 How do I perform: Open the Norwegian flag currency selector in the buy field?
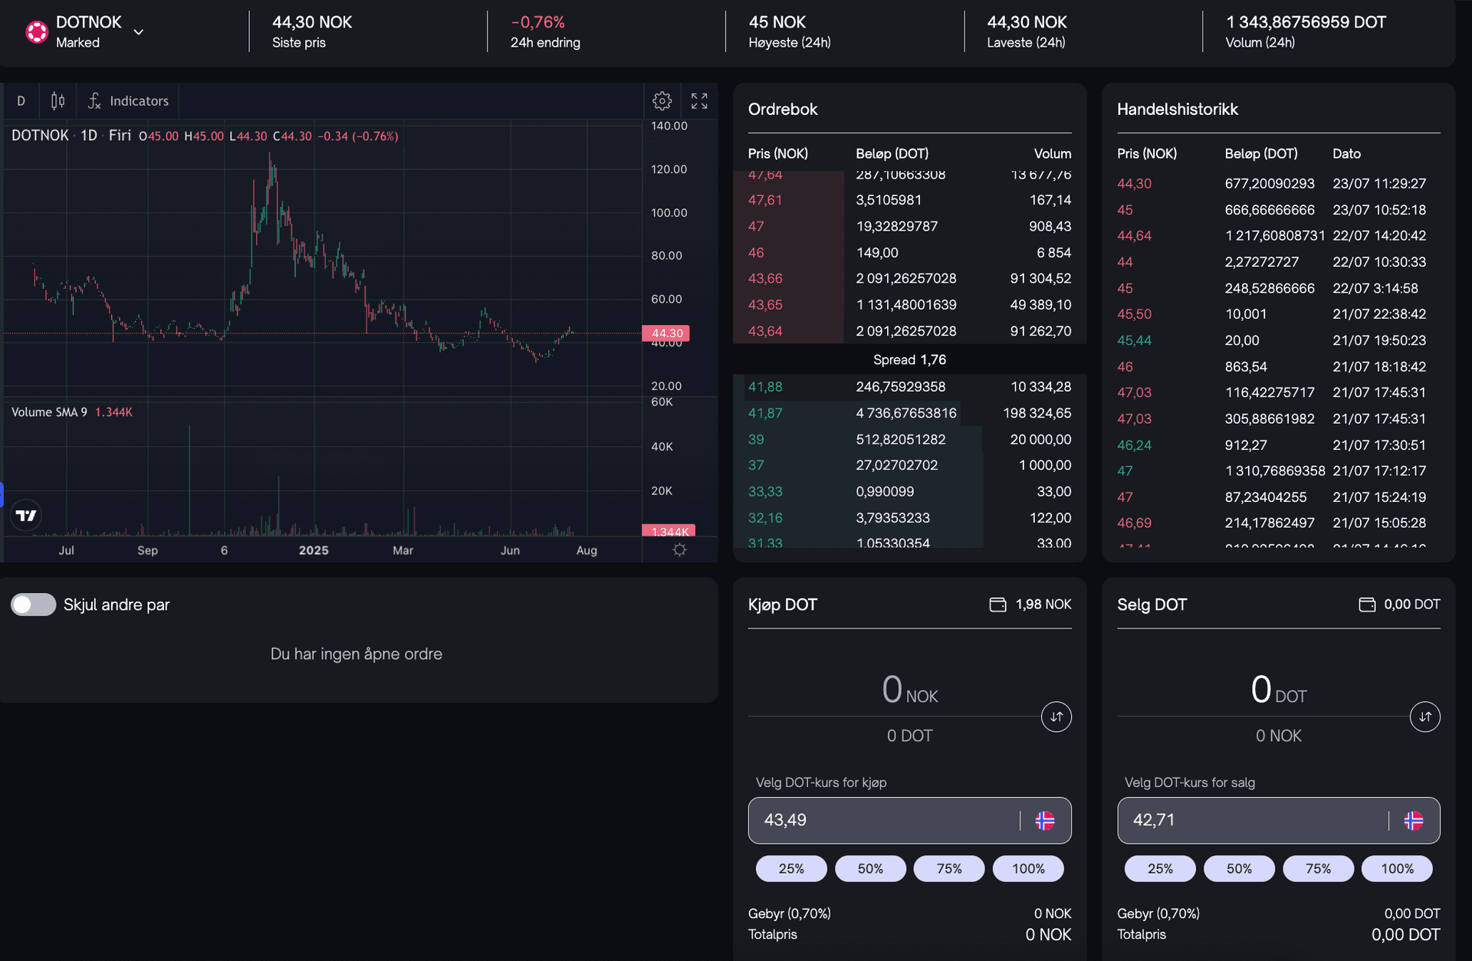point(1044,820)
